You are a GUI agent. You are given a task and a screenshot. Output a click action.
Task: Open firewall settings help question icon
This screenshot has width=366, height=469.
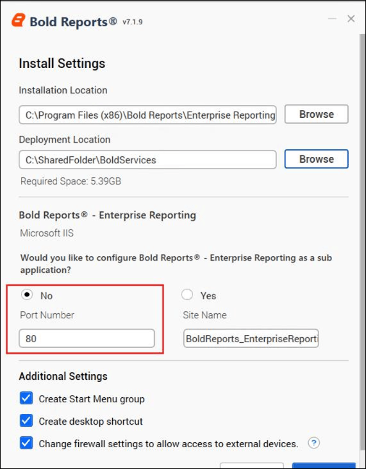tap(313, 443)
